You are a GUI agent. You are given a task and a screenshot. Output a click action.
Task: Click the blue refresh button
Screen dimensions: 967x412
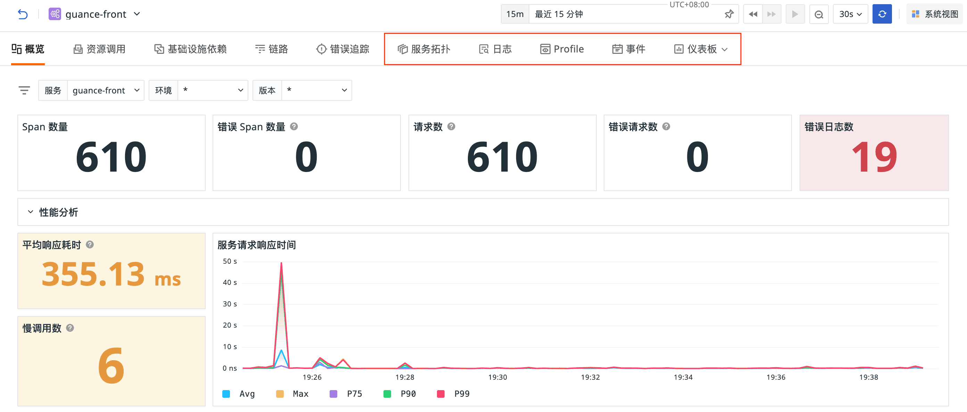tap(882, 14)
